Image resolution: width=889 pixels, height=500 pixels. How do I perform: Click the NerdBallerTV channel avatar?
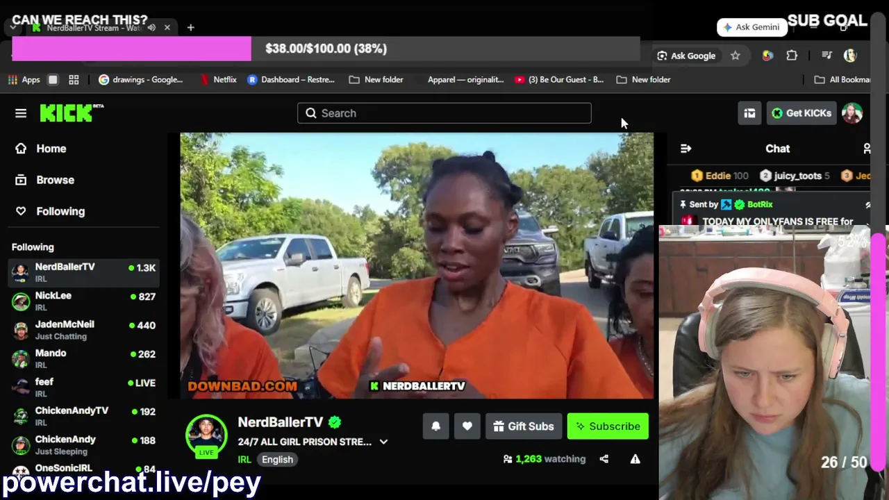(x=206, y=435)
